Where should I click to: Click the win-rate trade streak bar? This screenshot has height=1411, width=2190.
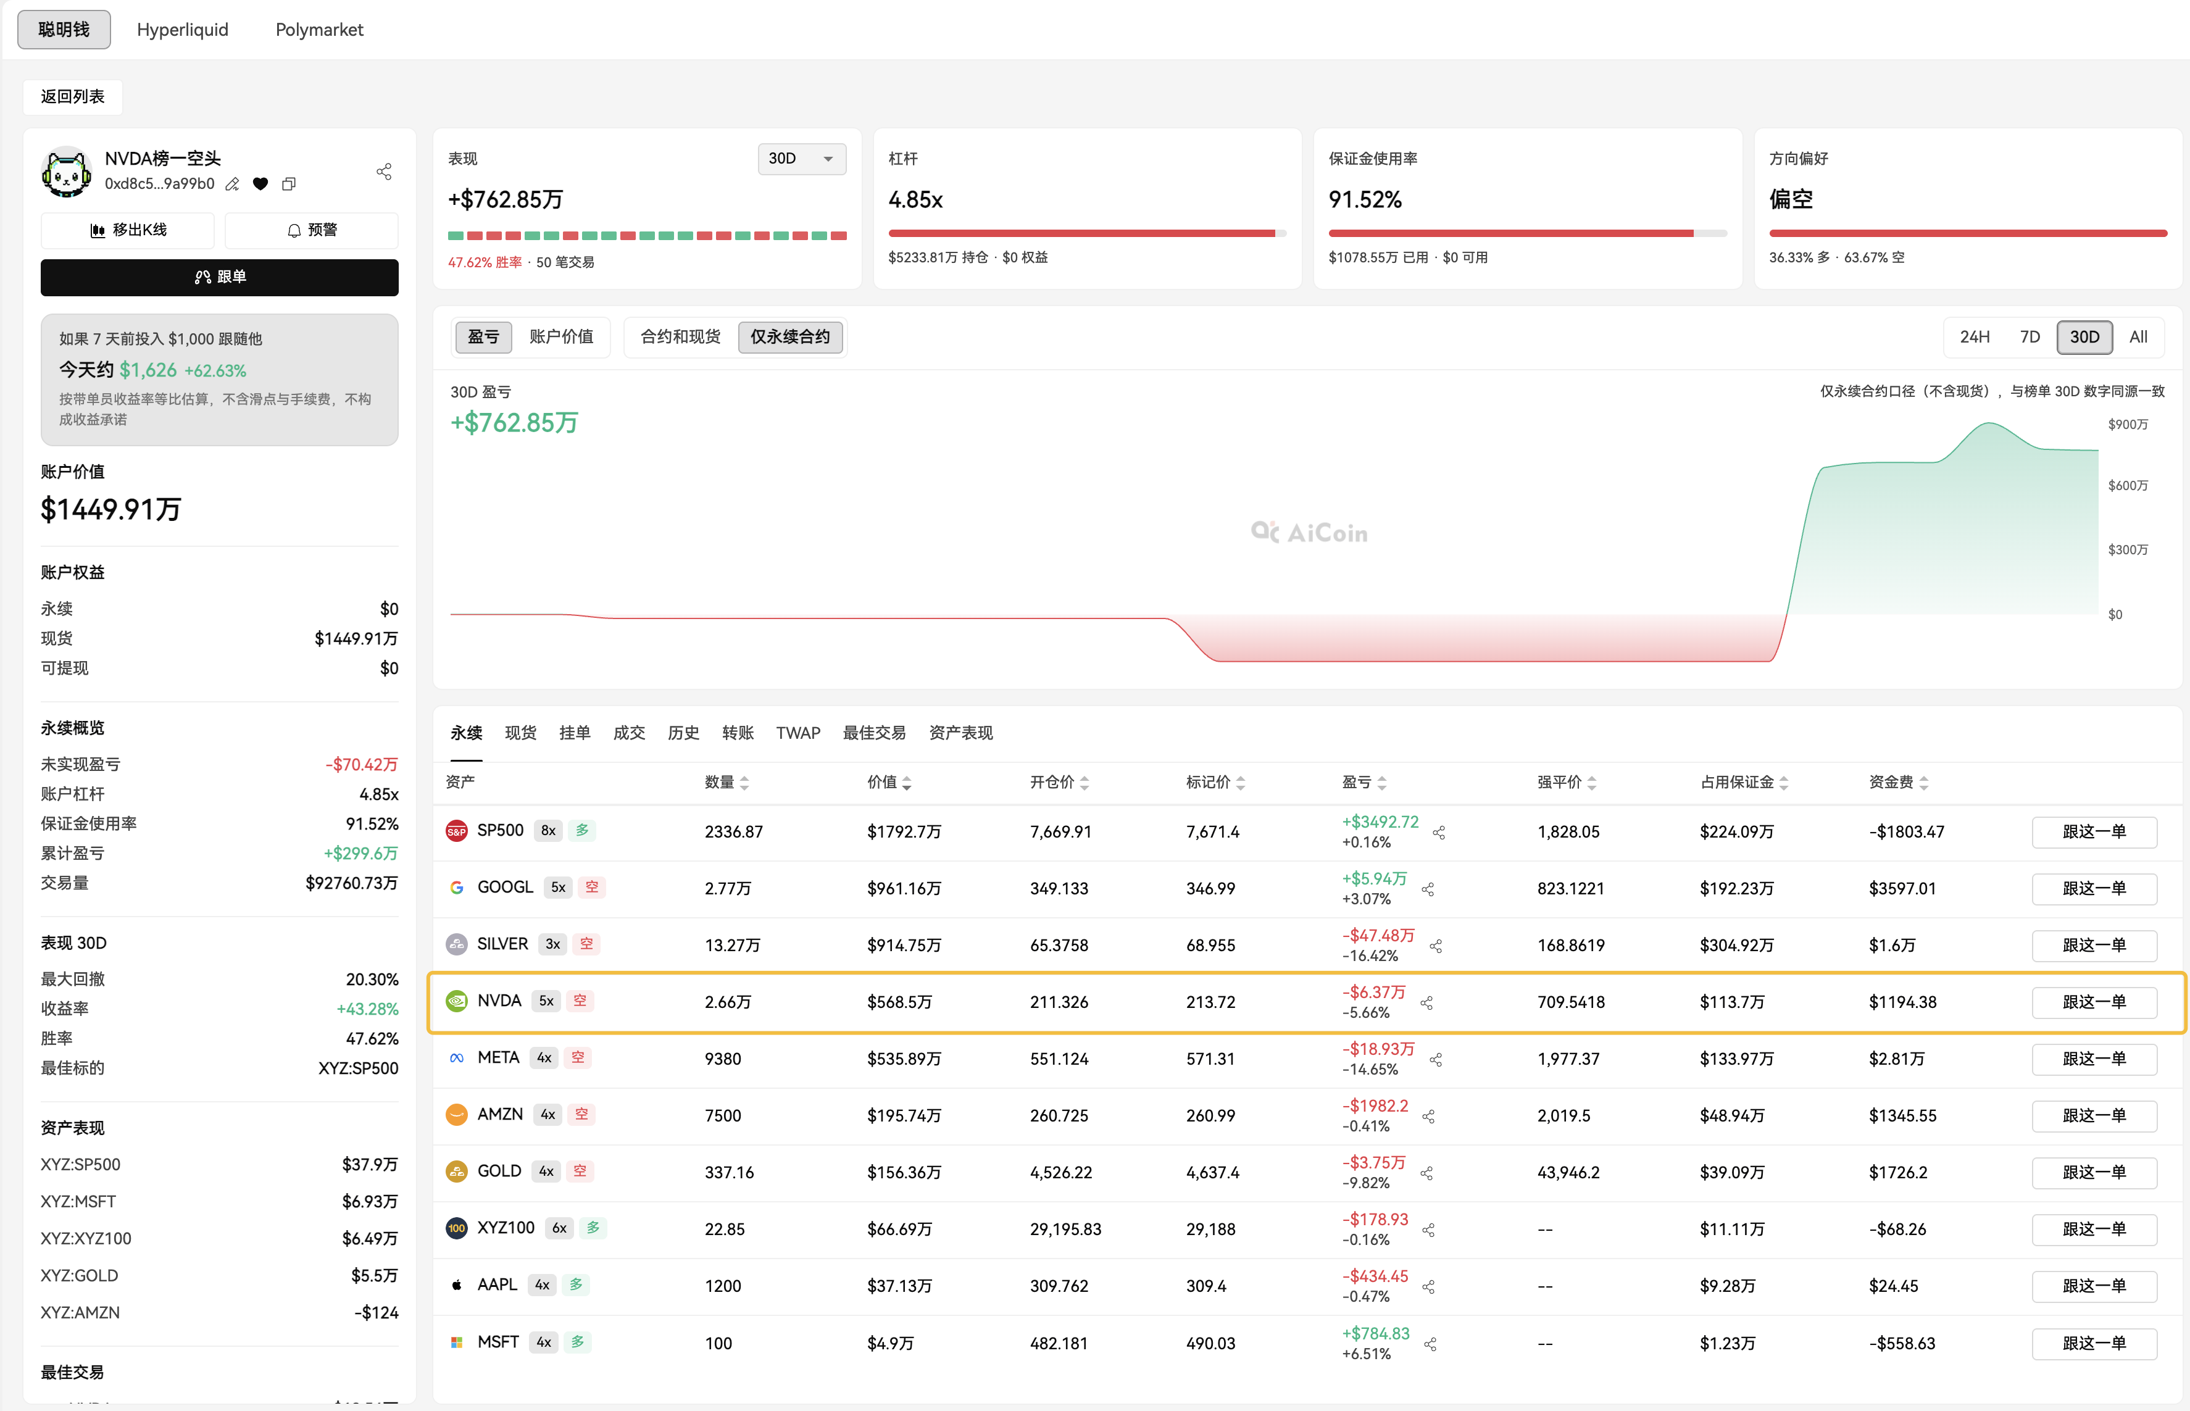click(647, 235)
